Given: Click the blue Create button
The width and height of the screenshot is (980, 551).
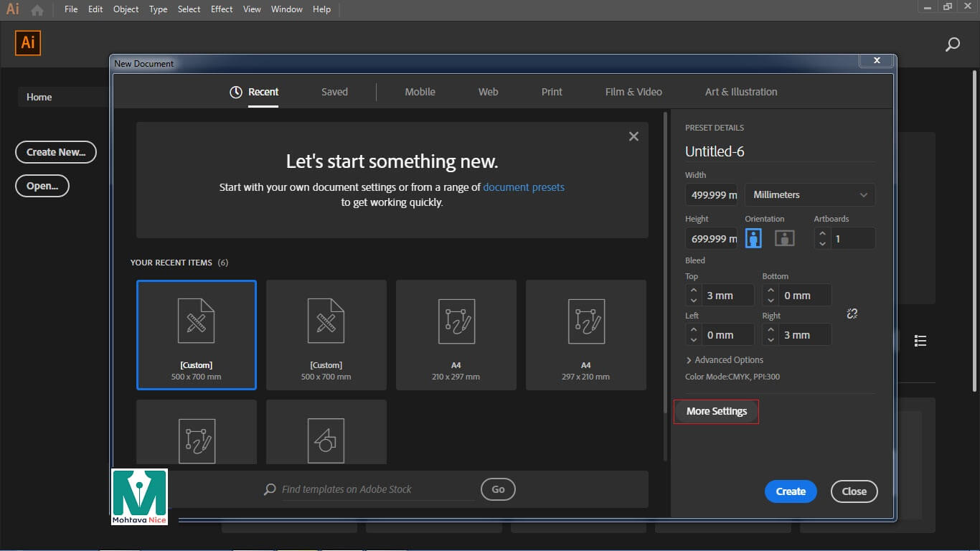Looking at the screenshot, I should click(x=791, y=491).
